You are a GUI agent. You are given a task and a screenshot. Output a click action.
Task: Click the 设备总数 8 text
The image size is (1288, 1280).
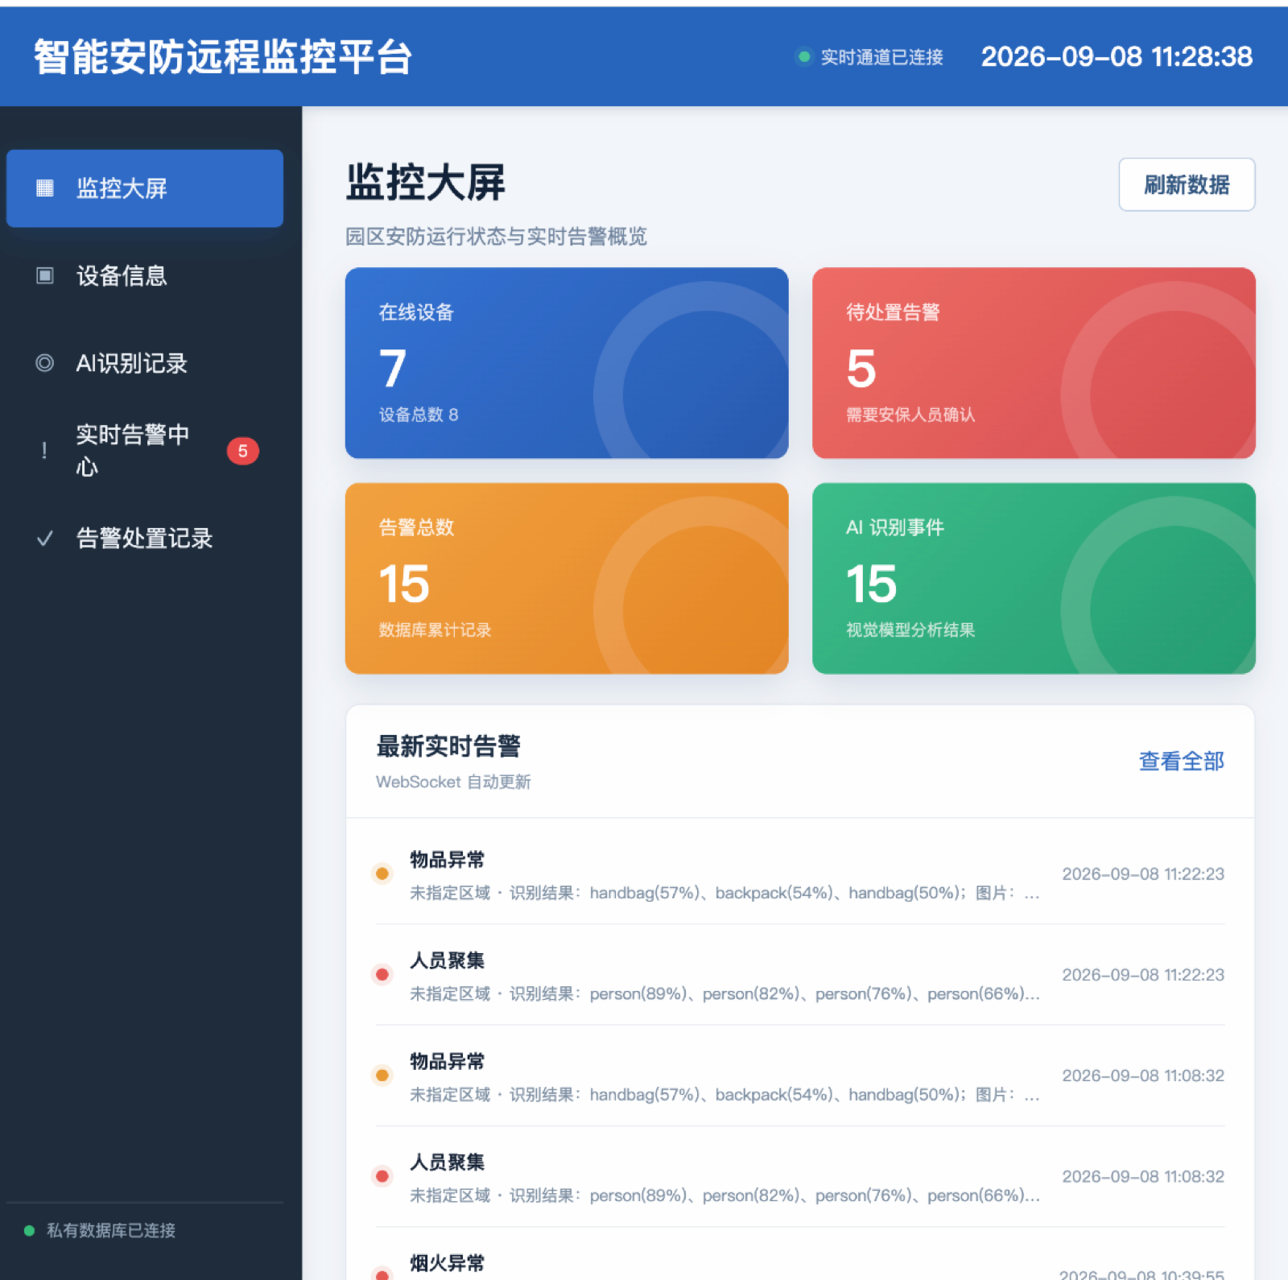[419, 415]
